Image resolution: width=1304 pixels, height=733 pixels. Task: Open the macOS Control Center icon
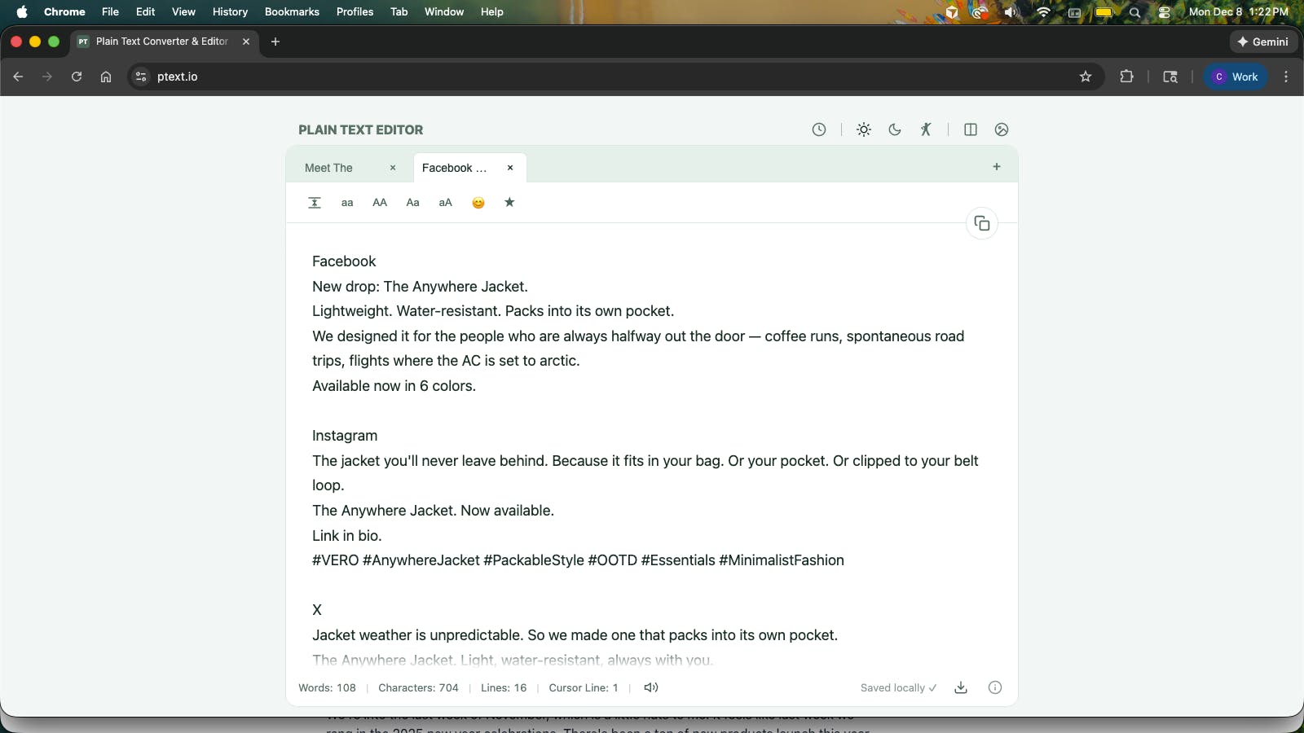point(1164,12)
